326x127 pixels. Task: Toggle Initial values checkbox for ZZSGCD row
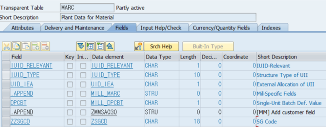(83, 122)
